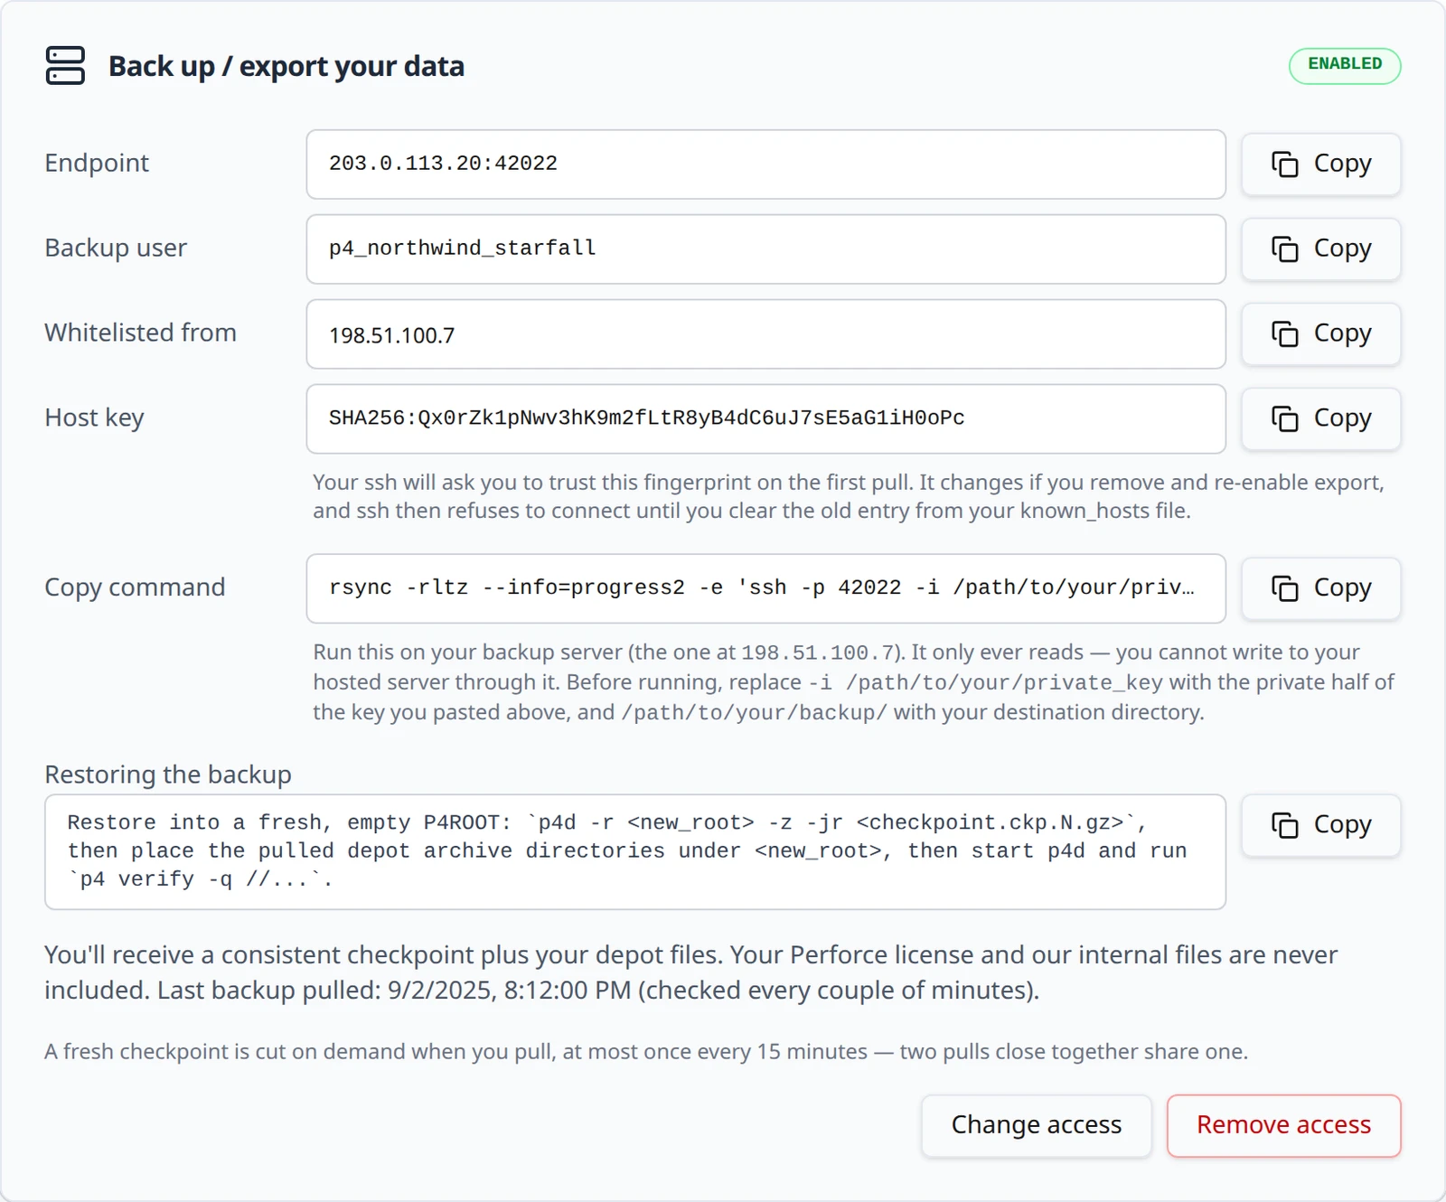
Task: Click the 'A fresh checkpoint is cut' note
Action: click(646, 1052)
